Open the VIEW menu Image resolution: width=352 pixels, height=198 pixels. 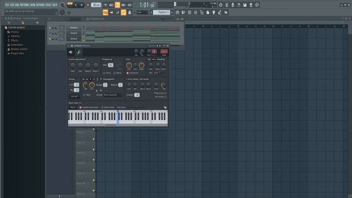coord(33,5)
